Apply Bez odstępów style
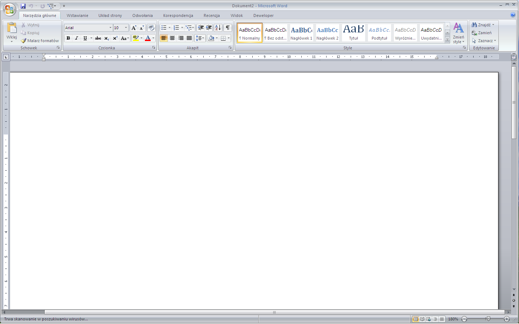The width and height of the screenshot is (519, 324). [275, 33]
